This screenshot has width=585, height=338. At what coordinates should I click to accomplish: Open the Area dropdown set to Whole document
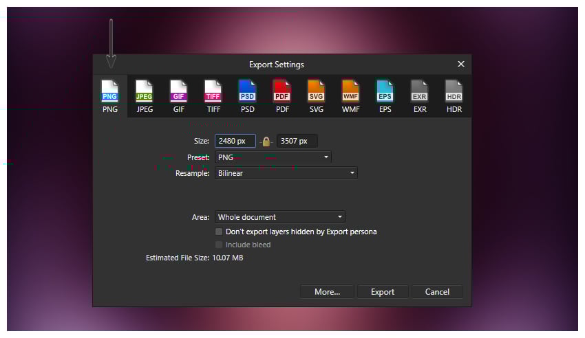tap(280, 217)
